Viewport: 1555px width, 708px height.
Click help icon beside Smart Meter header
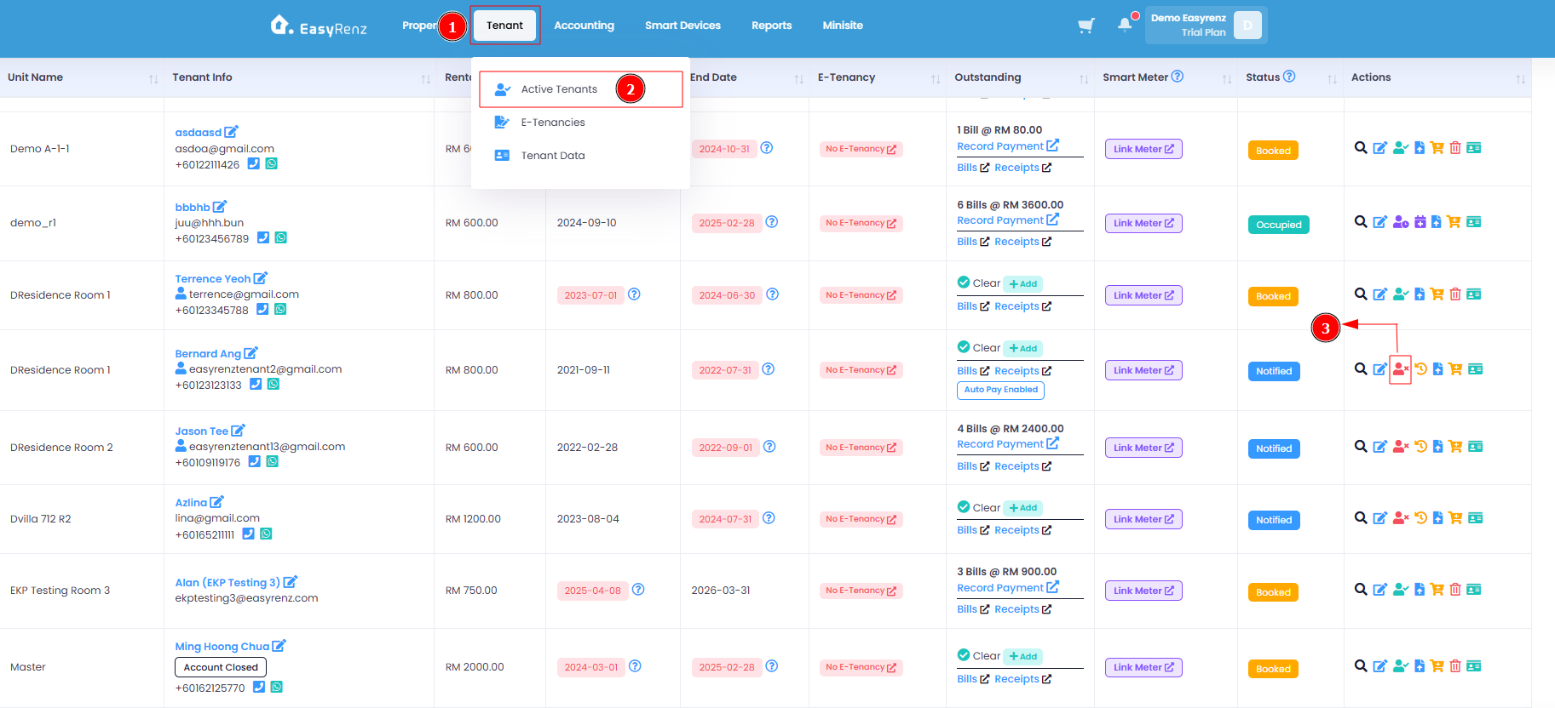tap(1178, 77)
